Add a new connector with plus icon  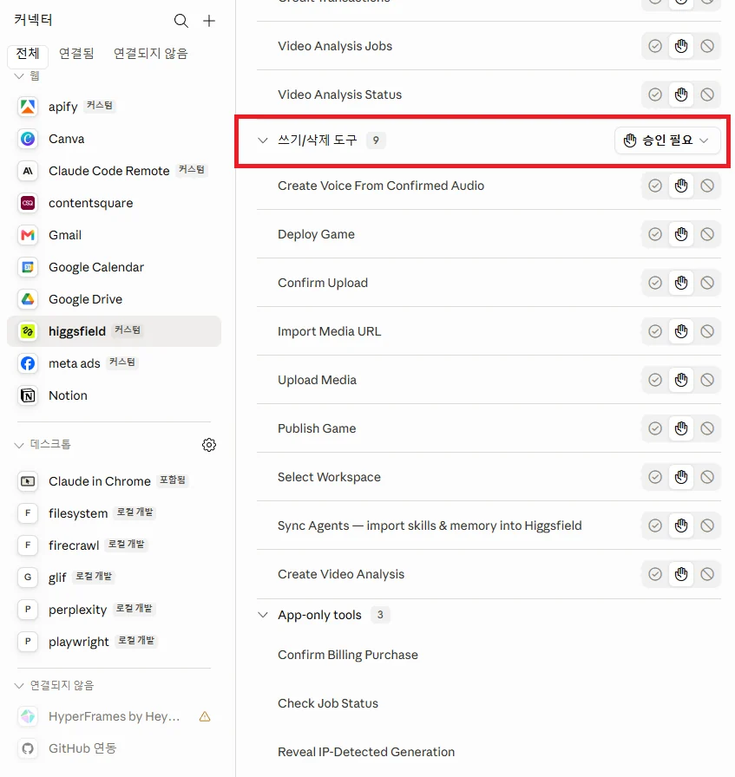tap(209, 21)
